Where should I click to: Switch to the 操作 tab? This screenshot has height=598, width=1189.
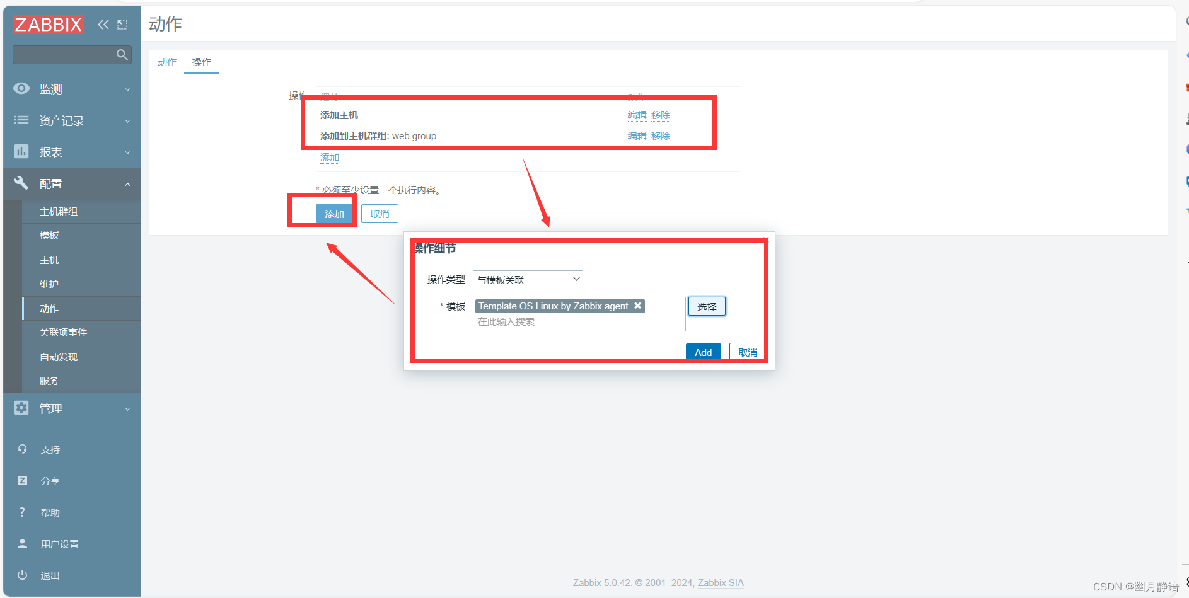[202, 62]
